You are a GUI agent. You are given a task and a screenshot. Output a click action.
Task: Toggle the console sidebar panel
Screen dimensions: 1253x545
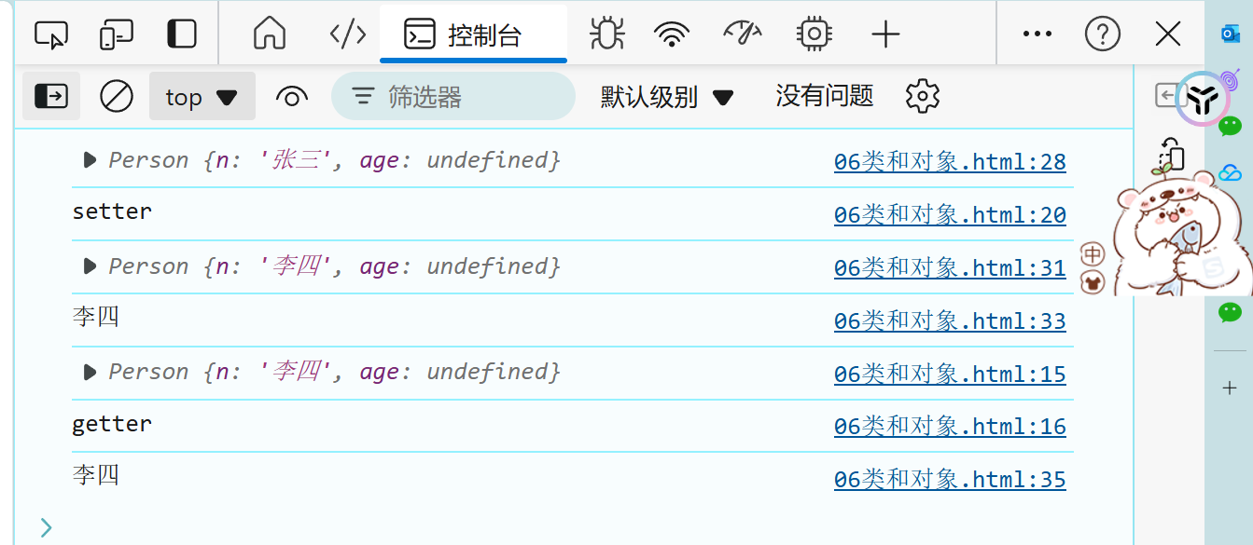(51, 96)
